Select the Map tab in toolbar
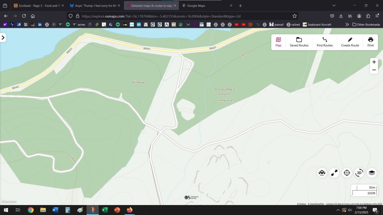This screenshot has width=383, height=215. click(278, 42)
